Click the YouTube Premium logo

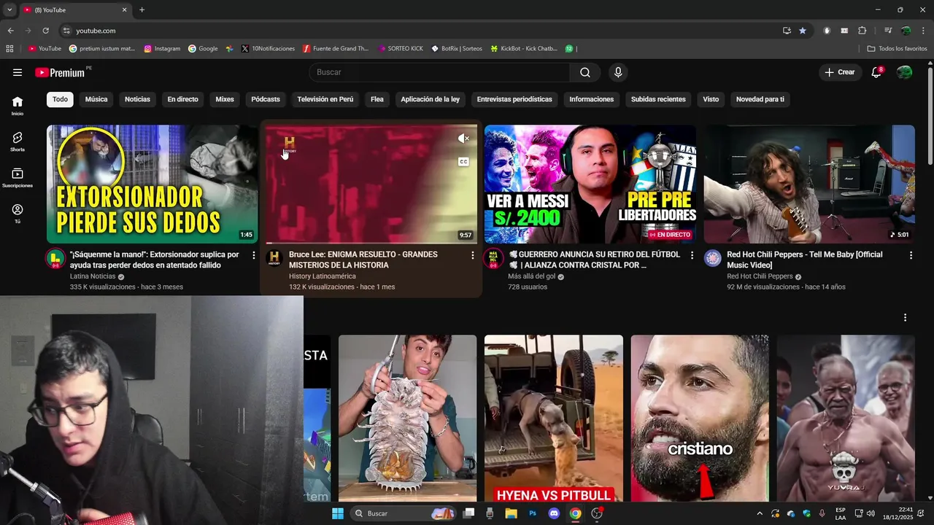click(61, 72)
